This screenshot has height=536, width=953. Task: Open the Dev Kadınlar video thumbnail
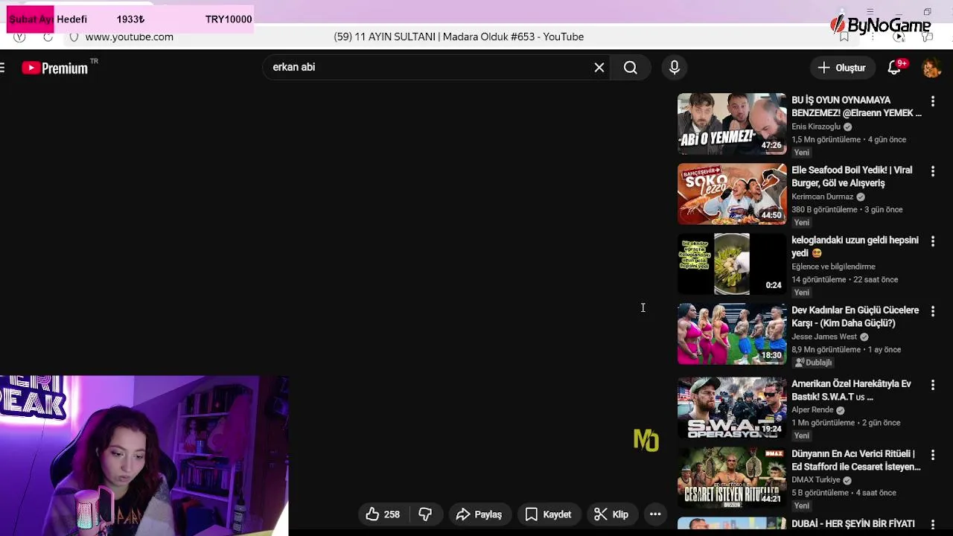(732, 334)
